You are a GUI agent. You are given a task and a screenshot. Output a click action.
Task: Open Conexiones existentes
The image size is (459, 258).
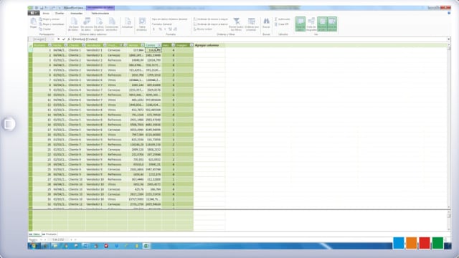pos(112,24)
